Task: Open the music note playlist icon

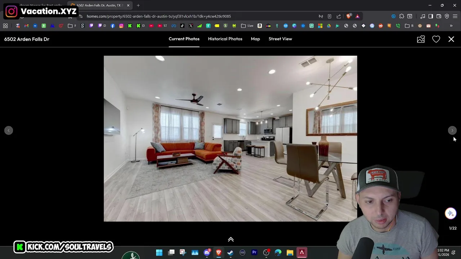Action: [x=423, y=16]
